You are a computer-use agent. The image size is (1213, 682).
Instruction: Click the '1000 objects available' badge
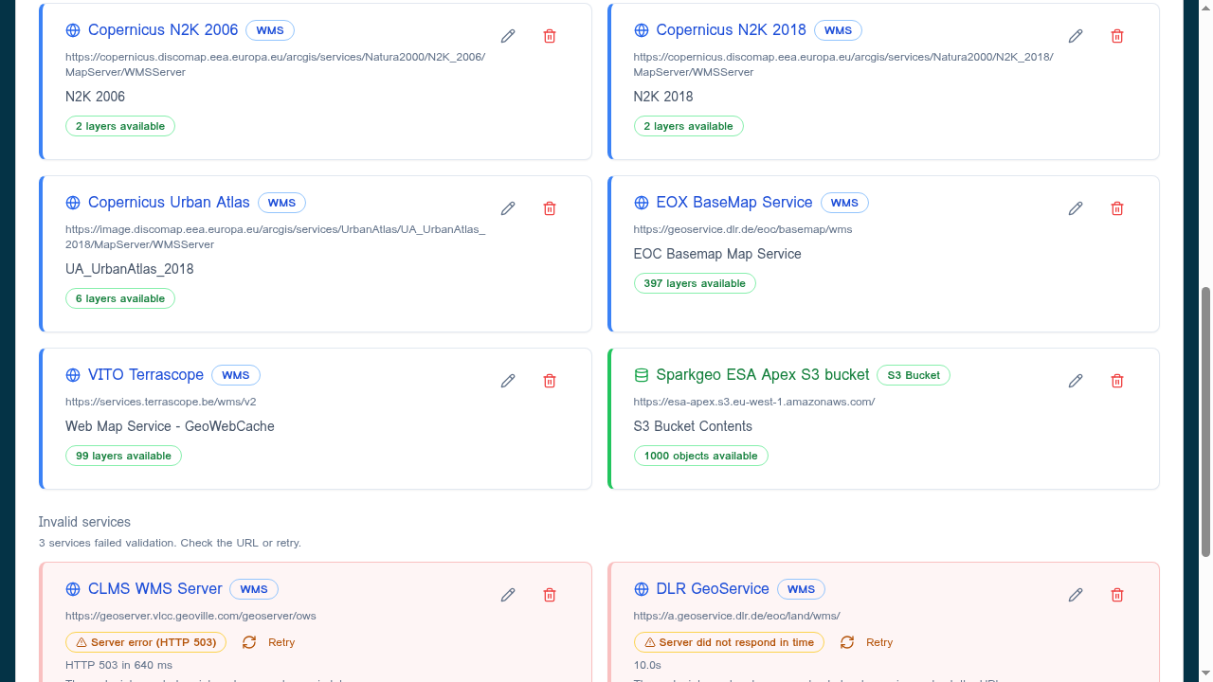coord(701,456)
